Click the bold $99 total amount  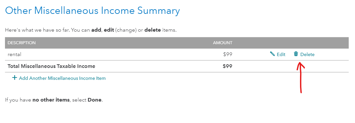228,66
